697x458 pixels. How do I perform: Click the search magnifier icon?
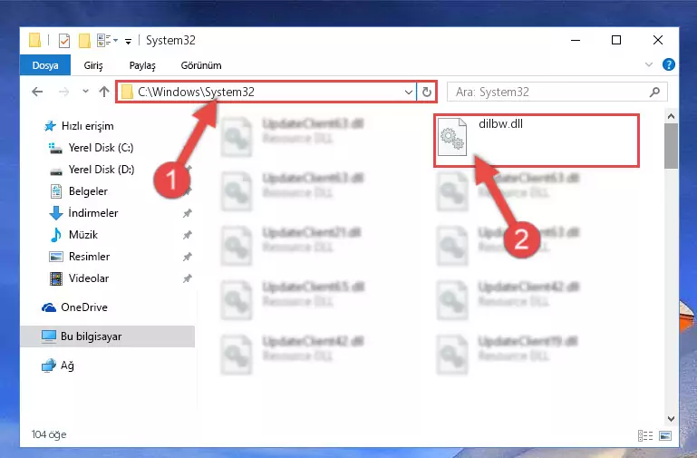(x=654, y=92)
